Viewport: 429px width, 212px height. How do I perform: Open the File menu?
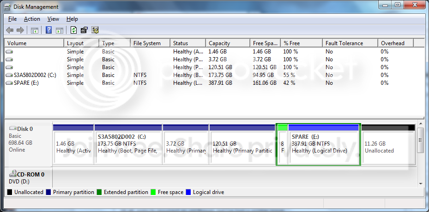pos(12,19)
